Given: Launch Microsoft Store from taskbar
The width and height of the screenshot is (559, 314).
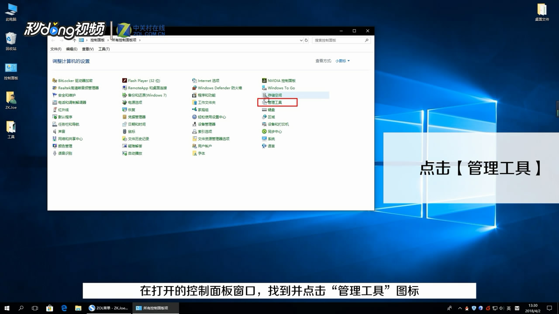Looking at the screenshot, I should 49,308.
